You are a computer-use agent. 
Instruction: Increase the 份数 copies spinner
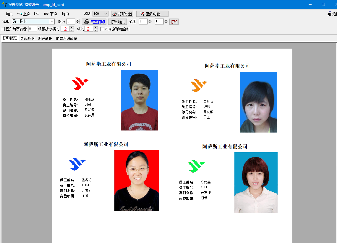pyautogui.click(x=78, y=20)
